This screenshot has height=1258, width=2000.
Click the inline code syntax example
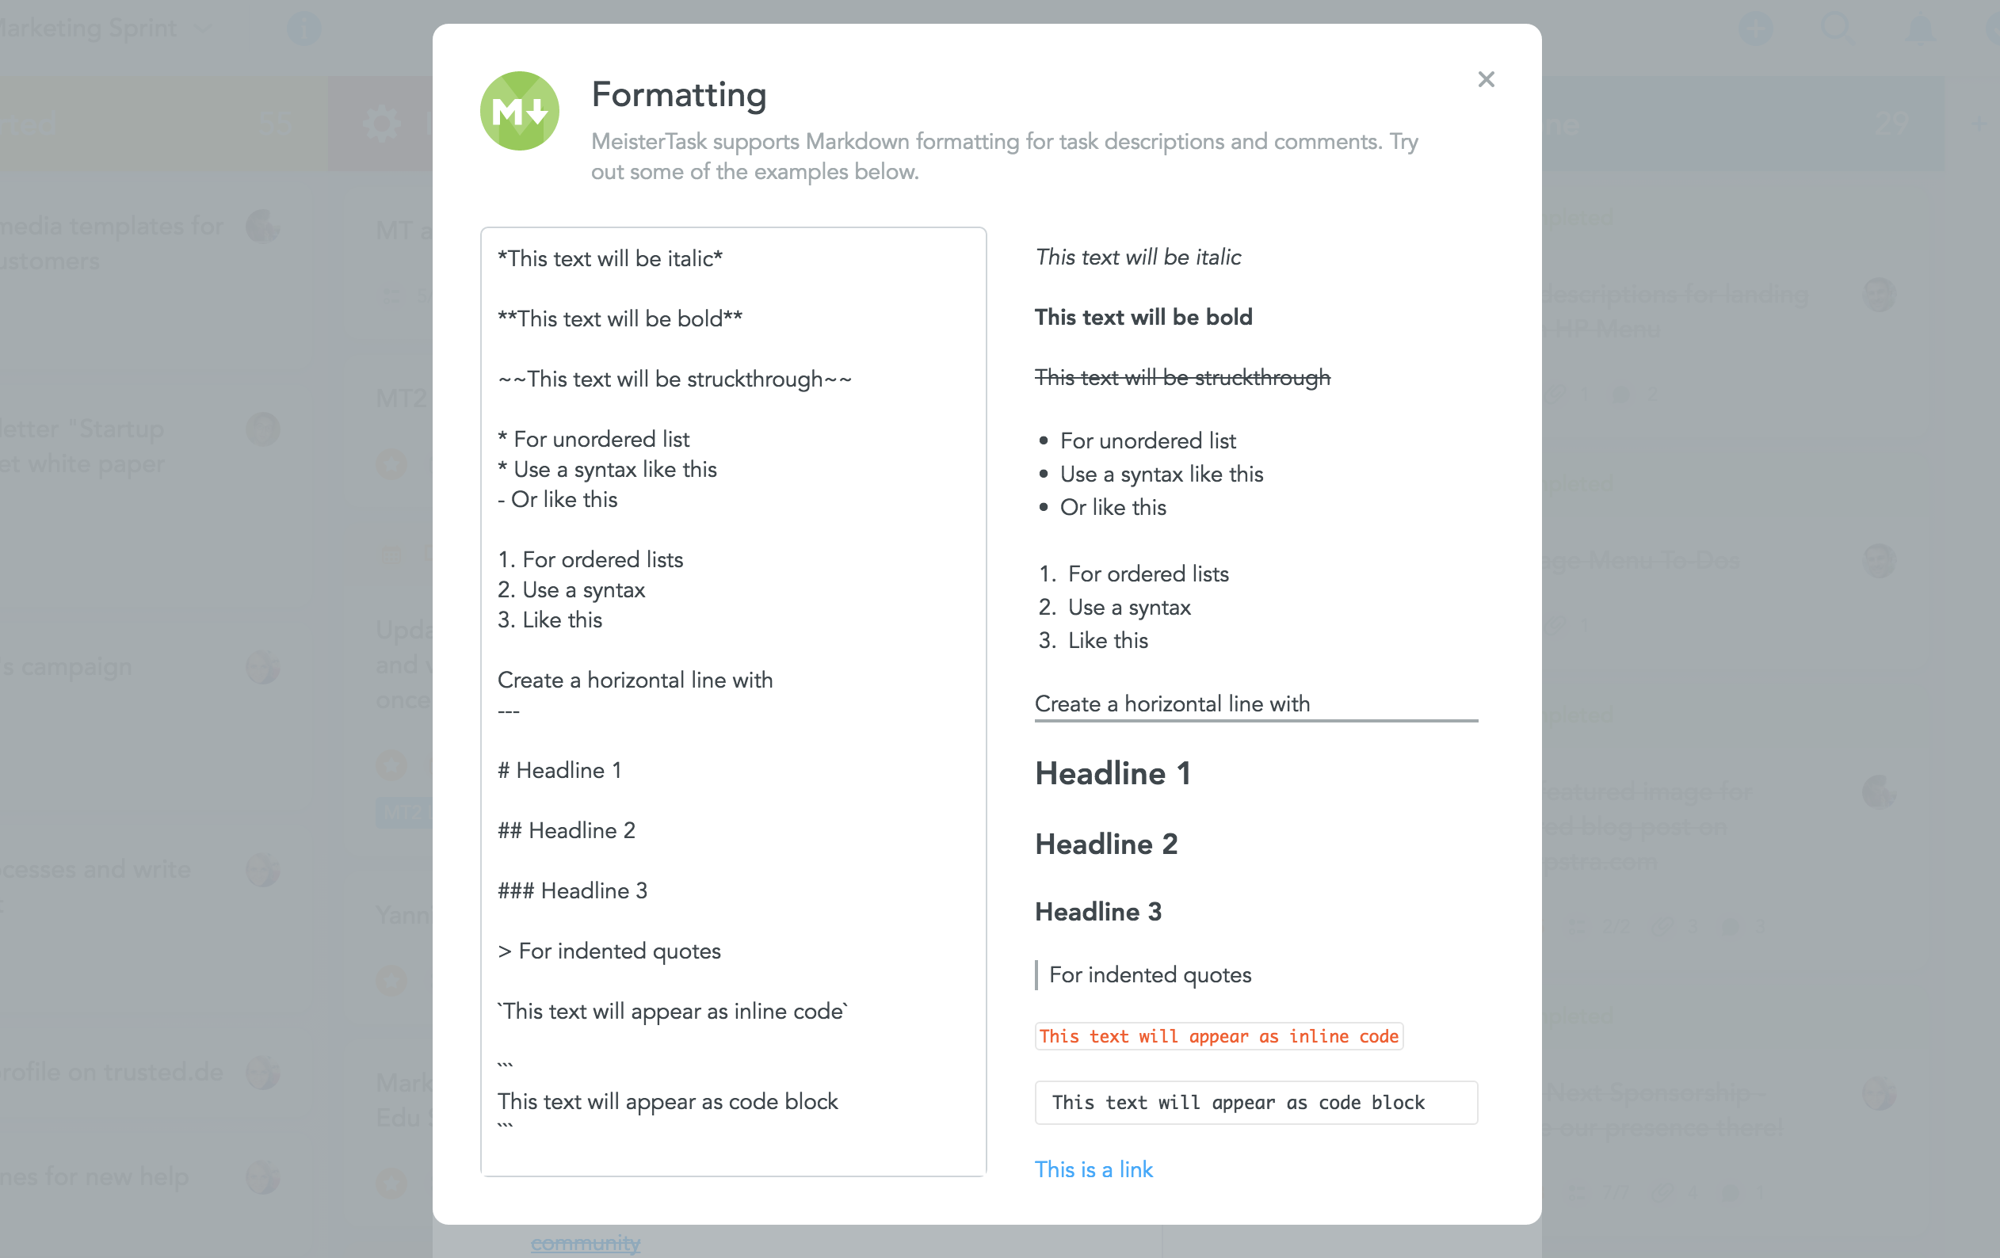click(x=671, y=1010)
